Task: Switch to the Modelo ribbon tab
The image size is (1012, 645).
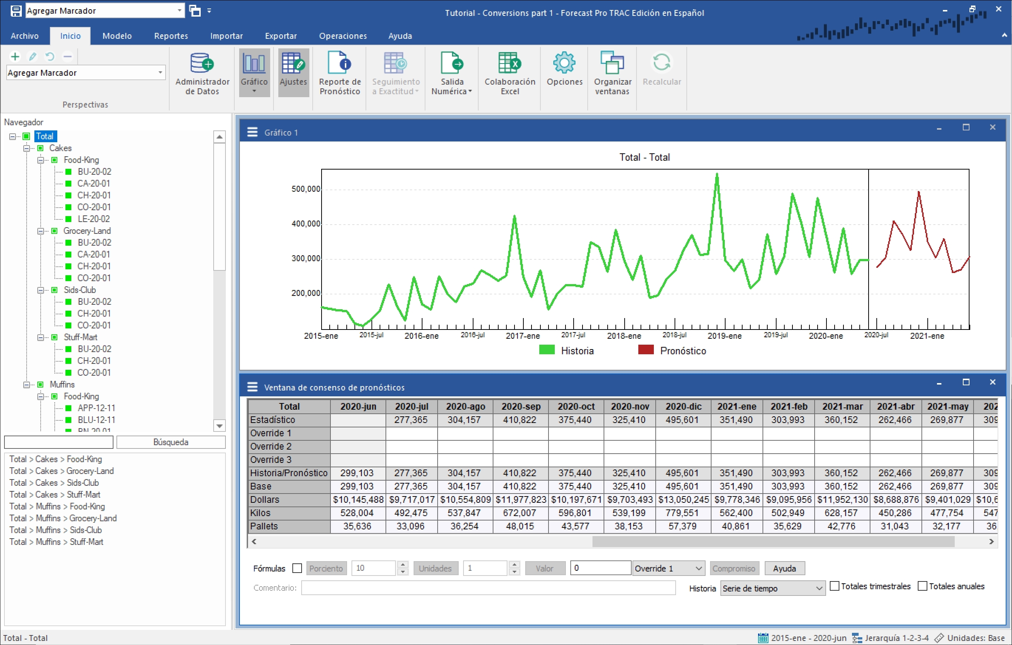Action: [x=117, y=36]
